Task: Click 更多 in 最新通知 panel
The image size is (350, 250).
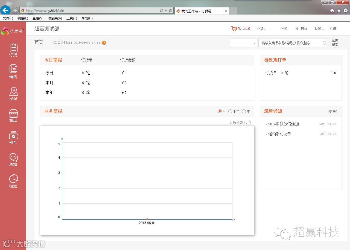Action: pyautogui.click(x=333, y=111)
